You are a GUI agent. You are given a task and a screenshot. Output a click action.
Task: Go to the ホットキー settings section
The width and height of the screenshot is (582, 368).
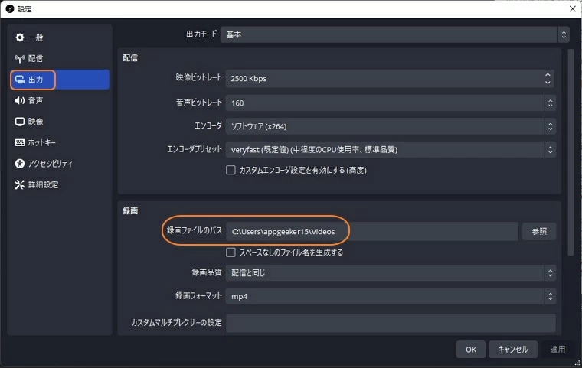pos(60,142)
